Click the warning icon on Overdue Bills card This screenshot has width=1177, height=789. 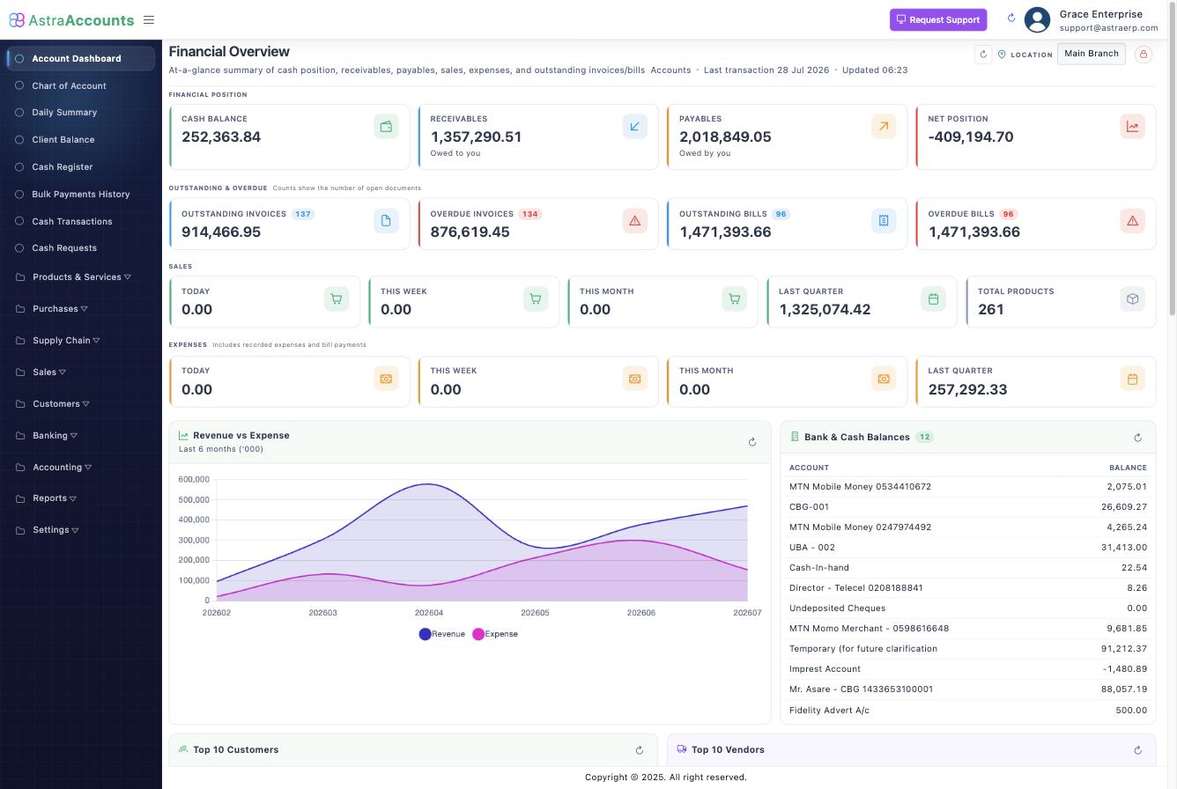[x=1132, y=221]
